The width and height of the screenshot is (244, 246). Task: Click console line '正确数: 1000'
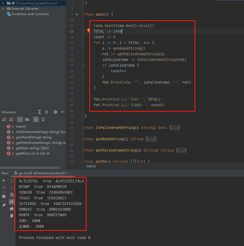[x=31, y=226]
